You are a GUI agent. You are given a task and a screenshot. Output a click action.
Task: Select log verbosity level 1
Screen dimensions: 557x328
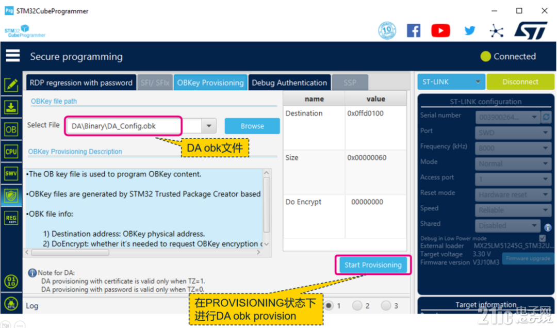click(329, 306)
